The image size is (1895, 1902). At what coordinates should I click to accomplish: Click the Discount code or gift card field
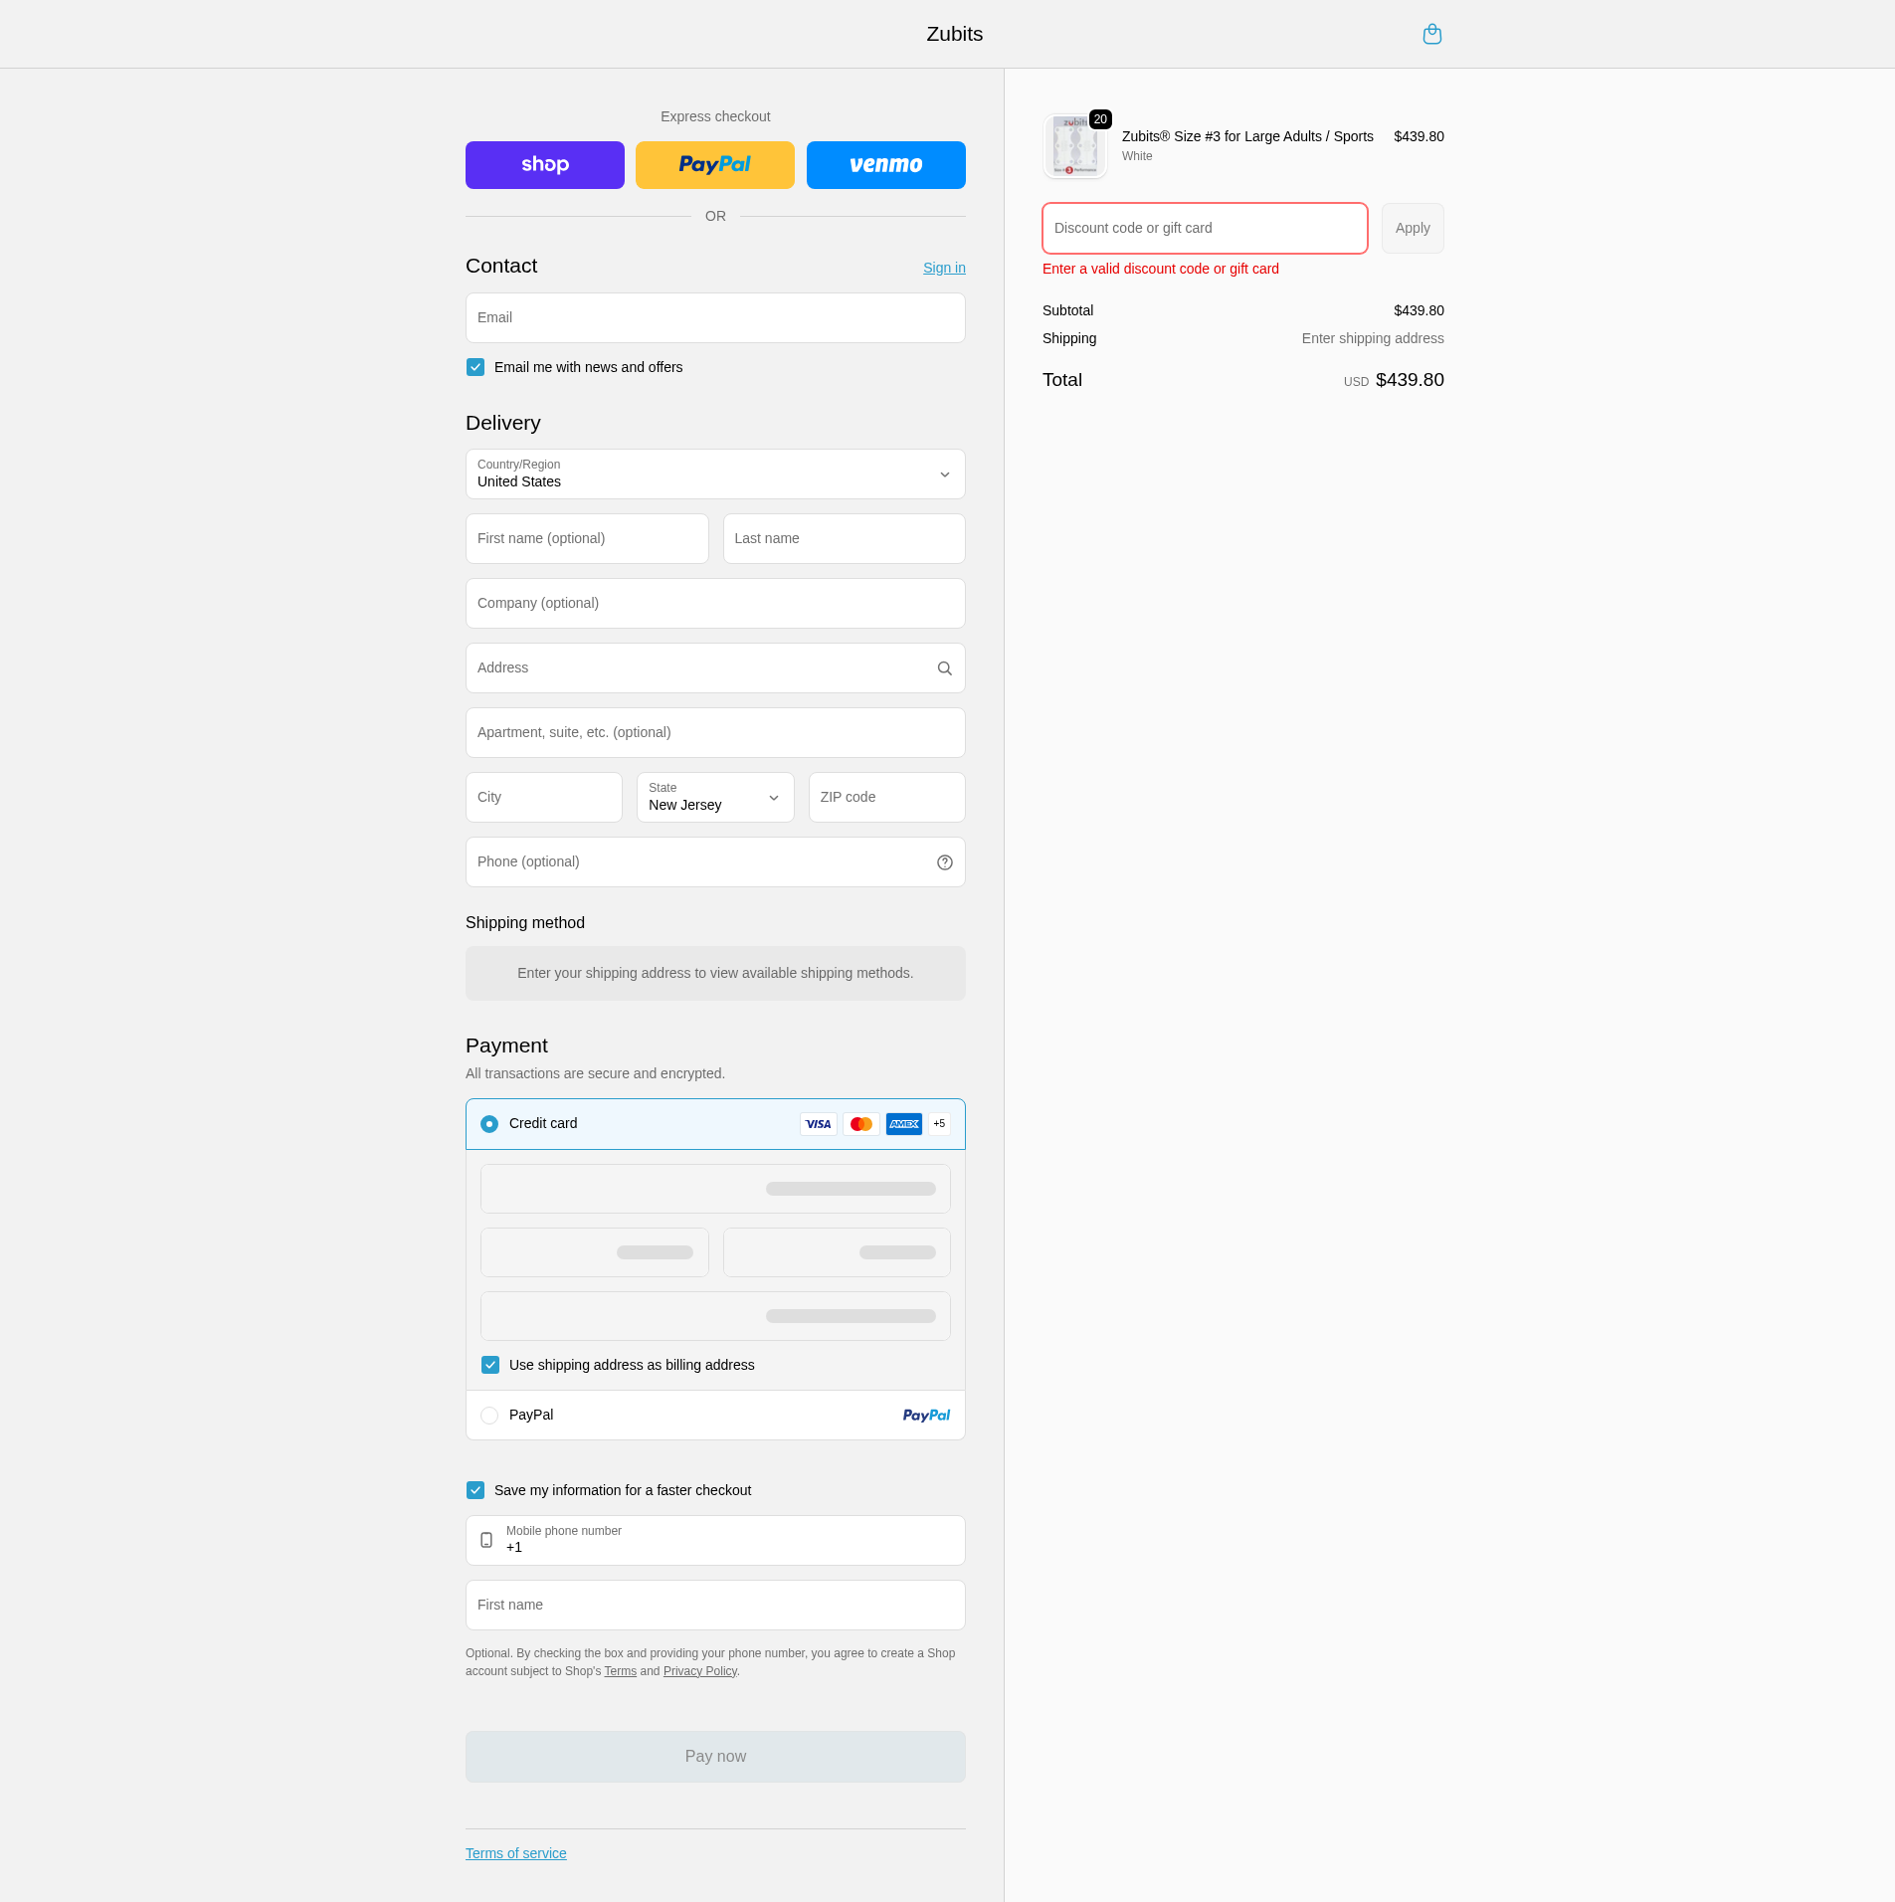pos(1204,229)
